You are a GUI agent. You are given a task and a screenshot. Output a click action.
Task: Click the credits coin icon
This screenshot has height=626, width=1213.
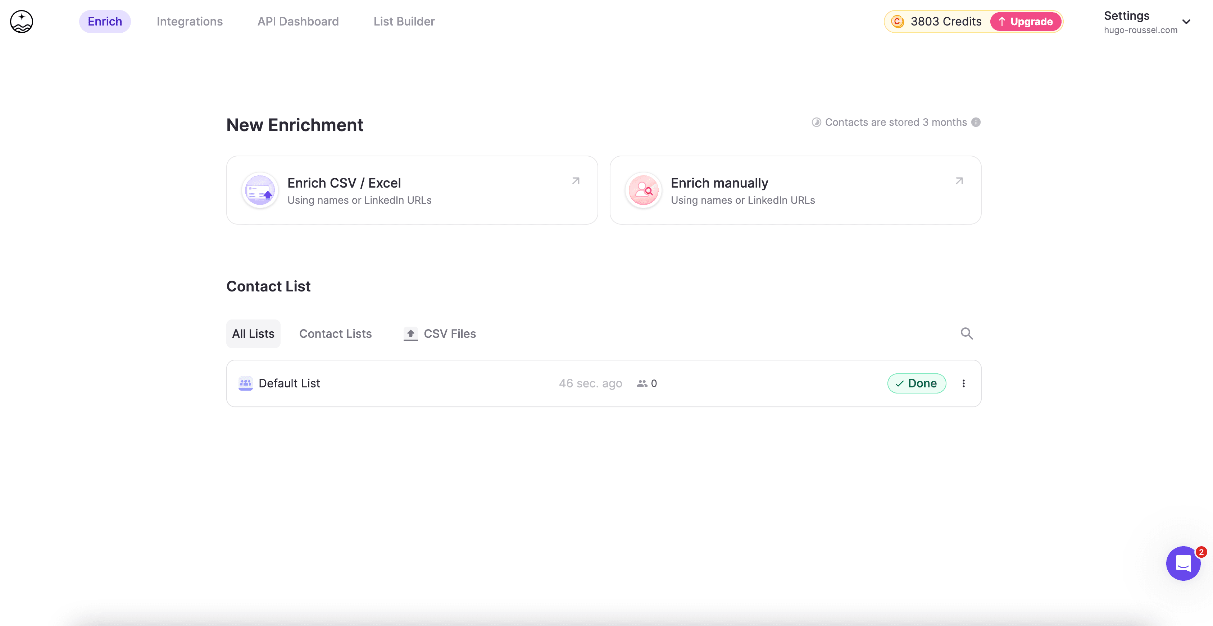(x=898, y=22)
